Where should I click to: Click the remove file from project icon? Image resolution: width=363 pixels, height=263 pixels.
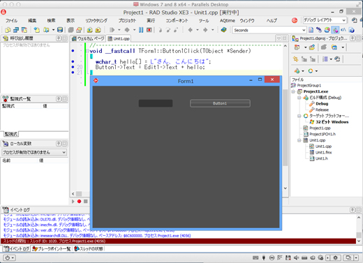(98, 30)
